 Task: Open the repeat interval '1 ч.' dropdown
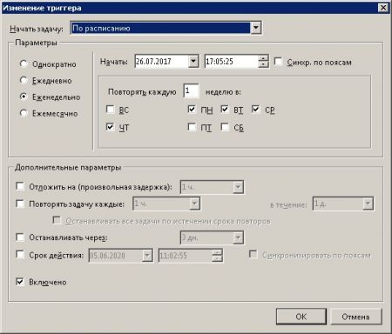tap(195, 204)
